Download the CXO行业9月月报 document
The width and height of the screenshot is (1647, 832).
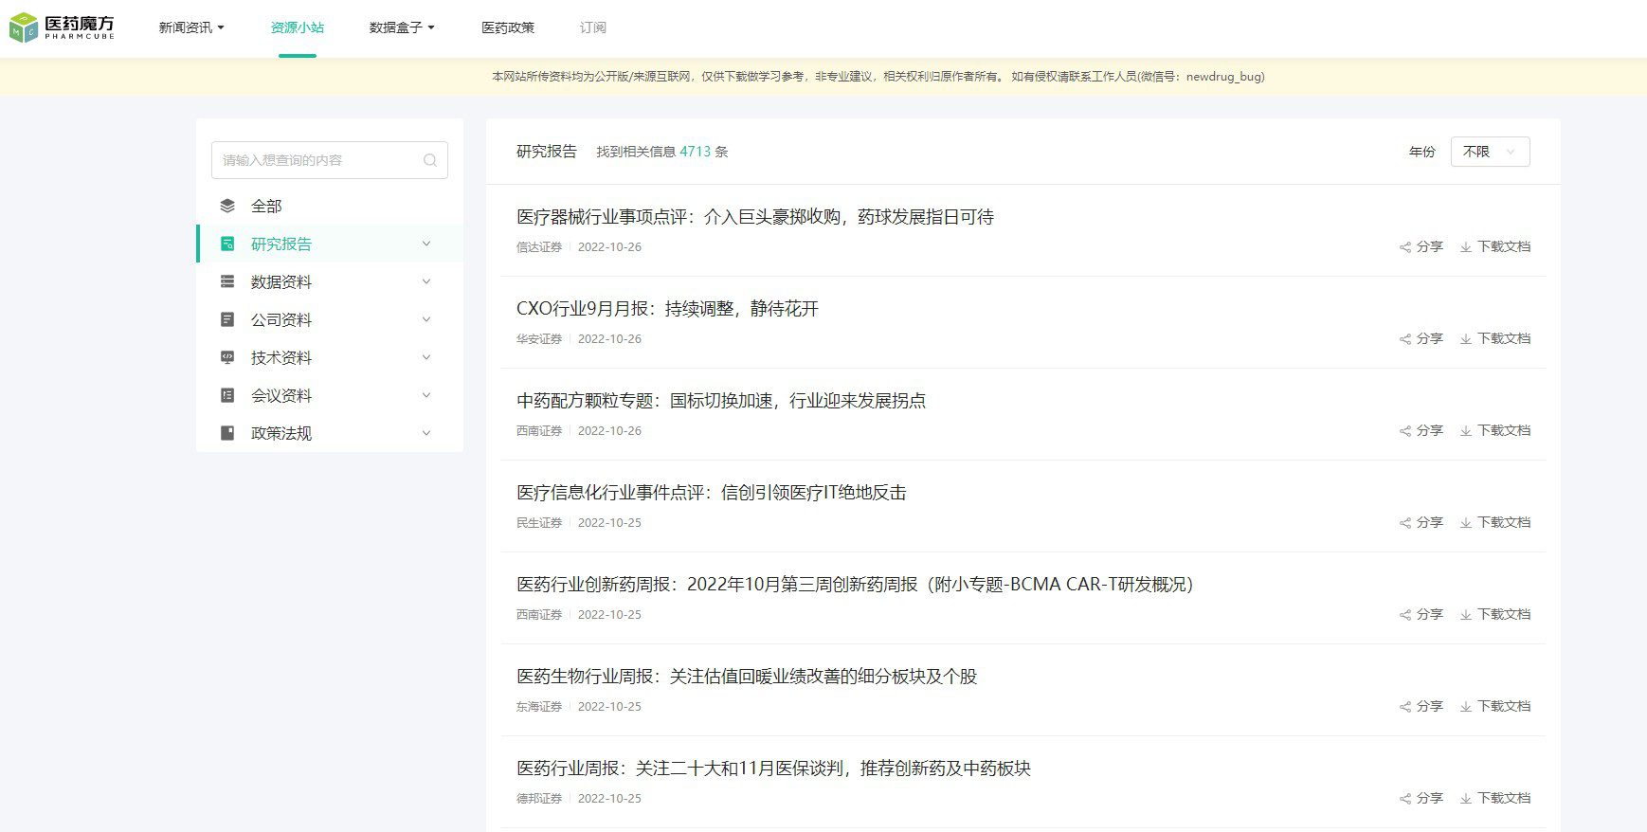point(1495,338)
